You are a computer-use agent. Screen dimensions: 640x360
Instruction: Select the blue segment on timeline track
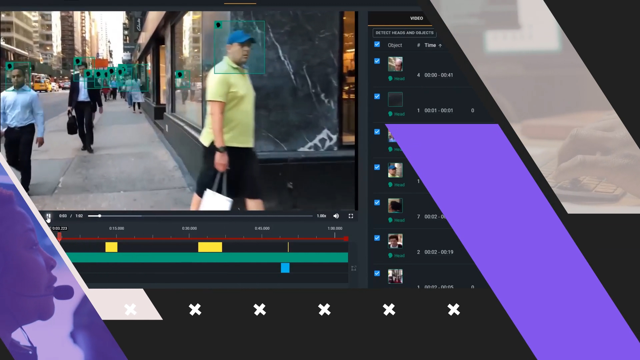click(x=285, y=268)
